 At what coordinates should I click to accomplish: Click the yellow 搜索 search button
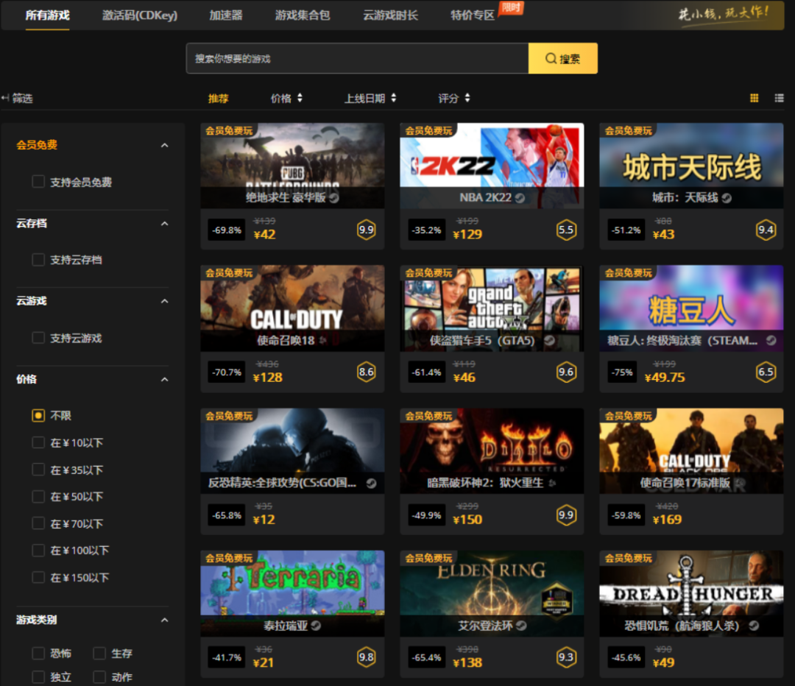(563, 58)
